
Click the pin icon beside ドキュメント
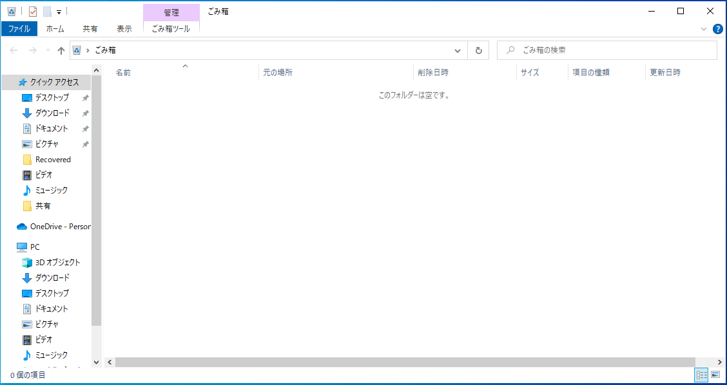click(85, 129)
